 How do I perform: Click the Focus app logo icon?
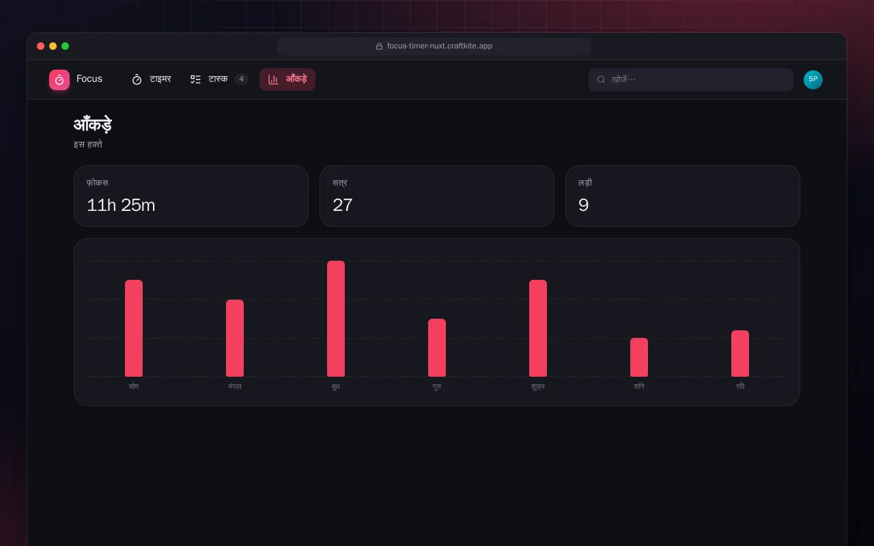pos(59,80)
